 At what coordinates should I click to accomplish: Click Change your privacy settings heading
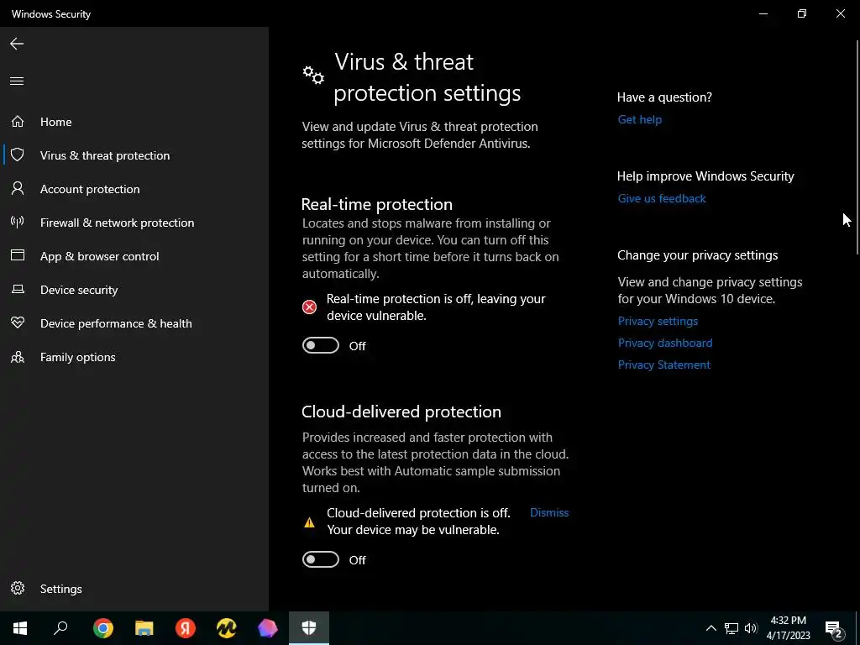[x=697, y=255]
